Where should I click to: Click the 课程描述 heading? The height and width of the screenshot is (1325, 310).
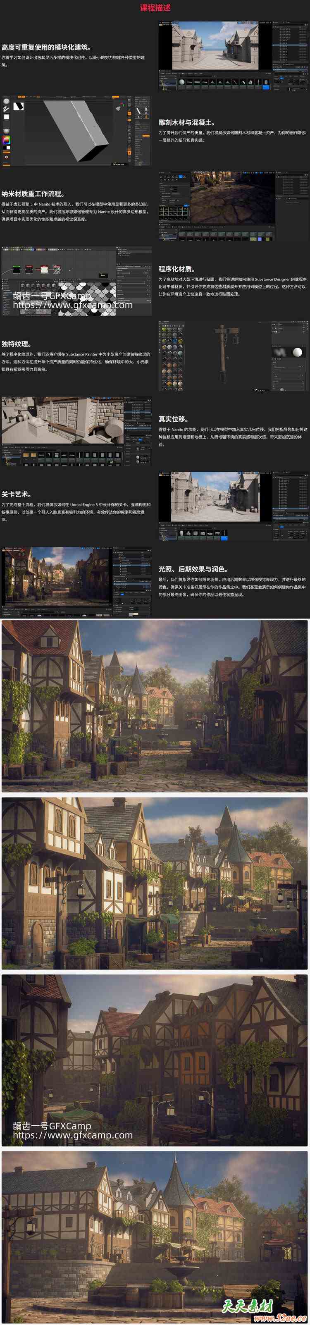(x=155, y=8)
